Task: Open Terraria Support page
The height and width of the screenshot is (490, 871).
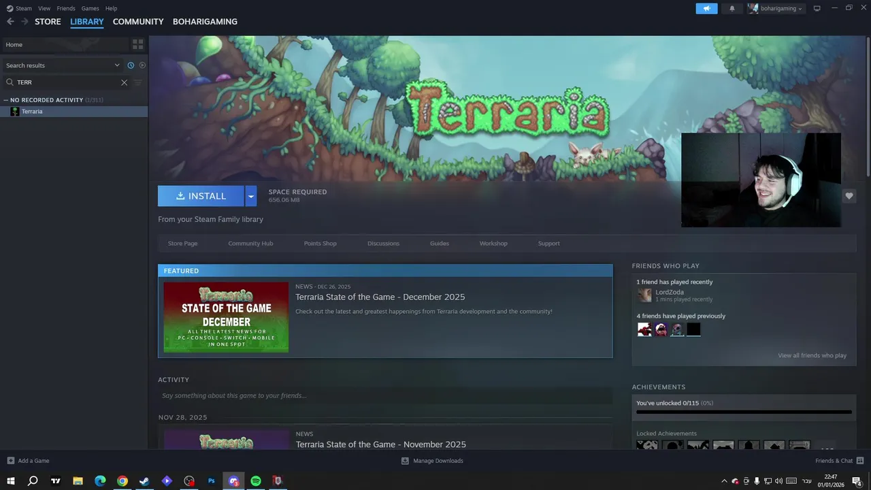Action: (549, 244)
